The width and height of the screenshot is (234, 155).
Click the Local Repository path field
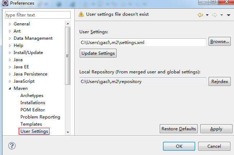tap(143, 82)
